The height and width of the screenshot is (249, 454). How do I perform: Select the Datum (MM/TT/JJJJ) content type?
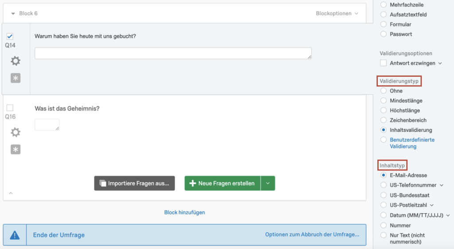coord(384,215)
